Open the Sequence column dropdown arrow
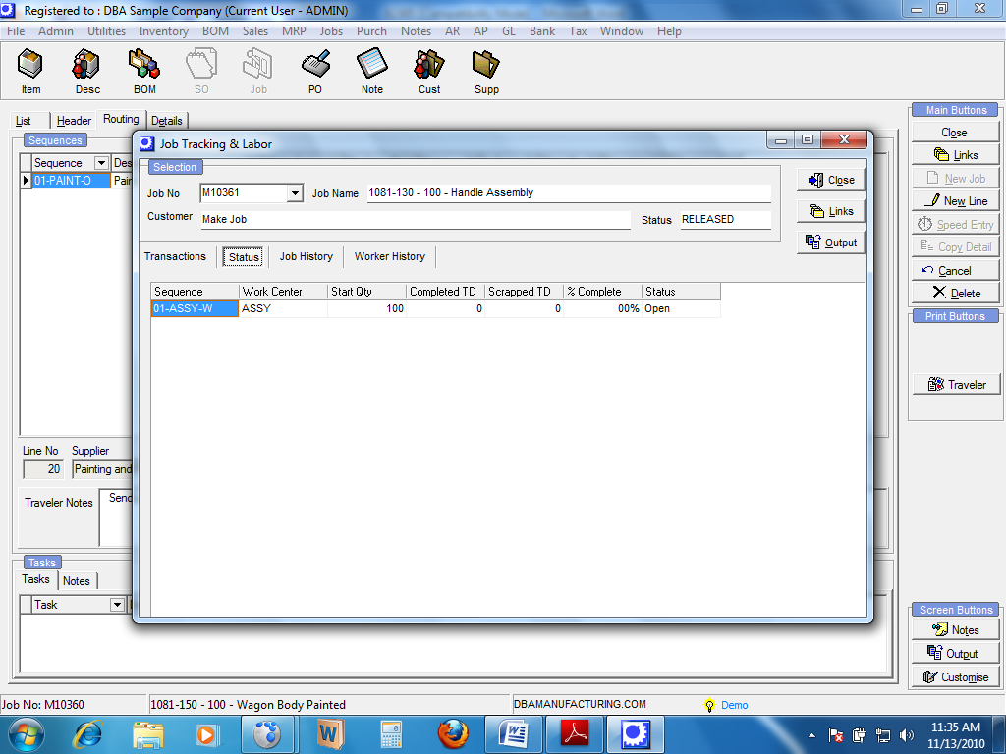Viewport: 1006px width, 754px height. [x=101, y=163]
